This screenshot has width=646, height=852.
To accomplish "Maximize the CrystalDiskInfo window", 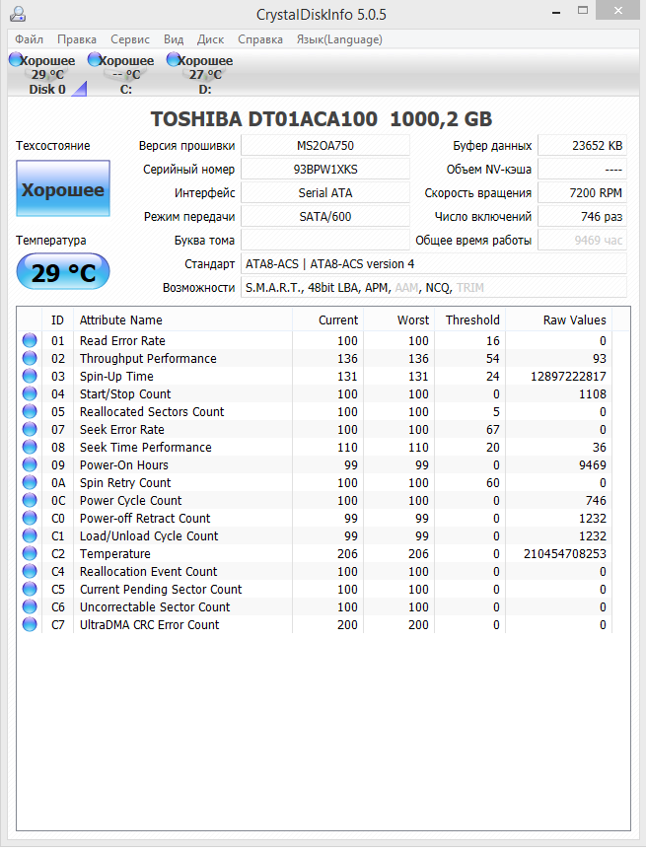I will coord(583,10).
